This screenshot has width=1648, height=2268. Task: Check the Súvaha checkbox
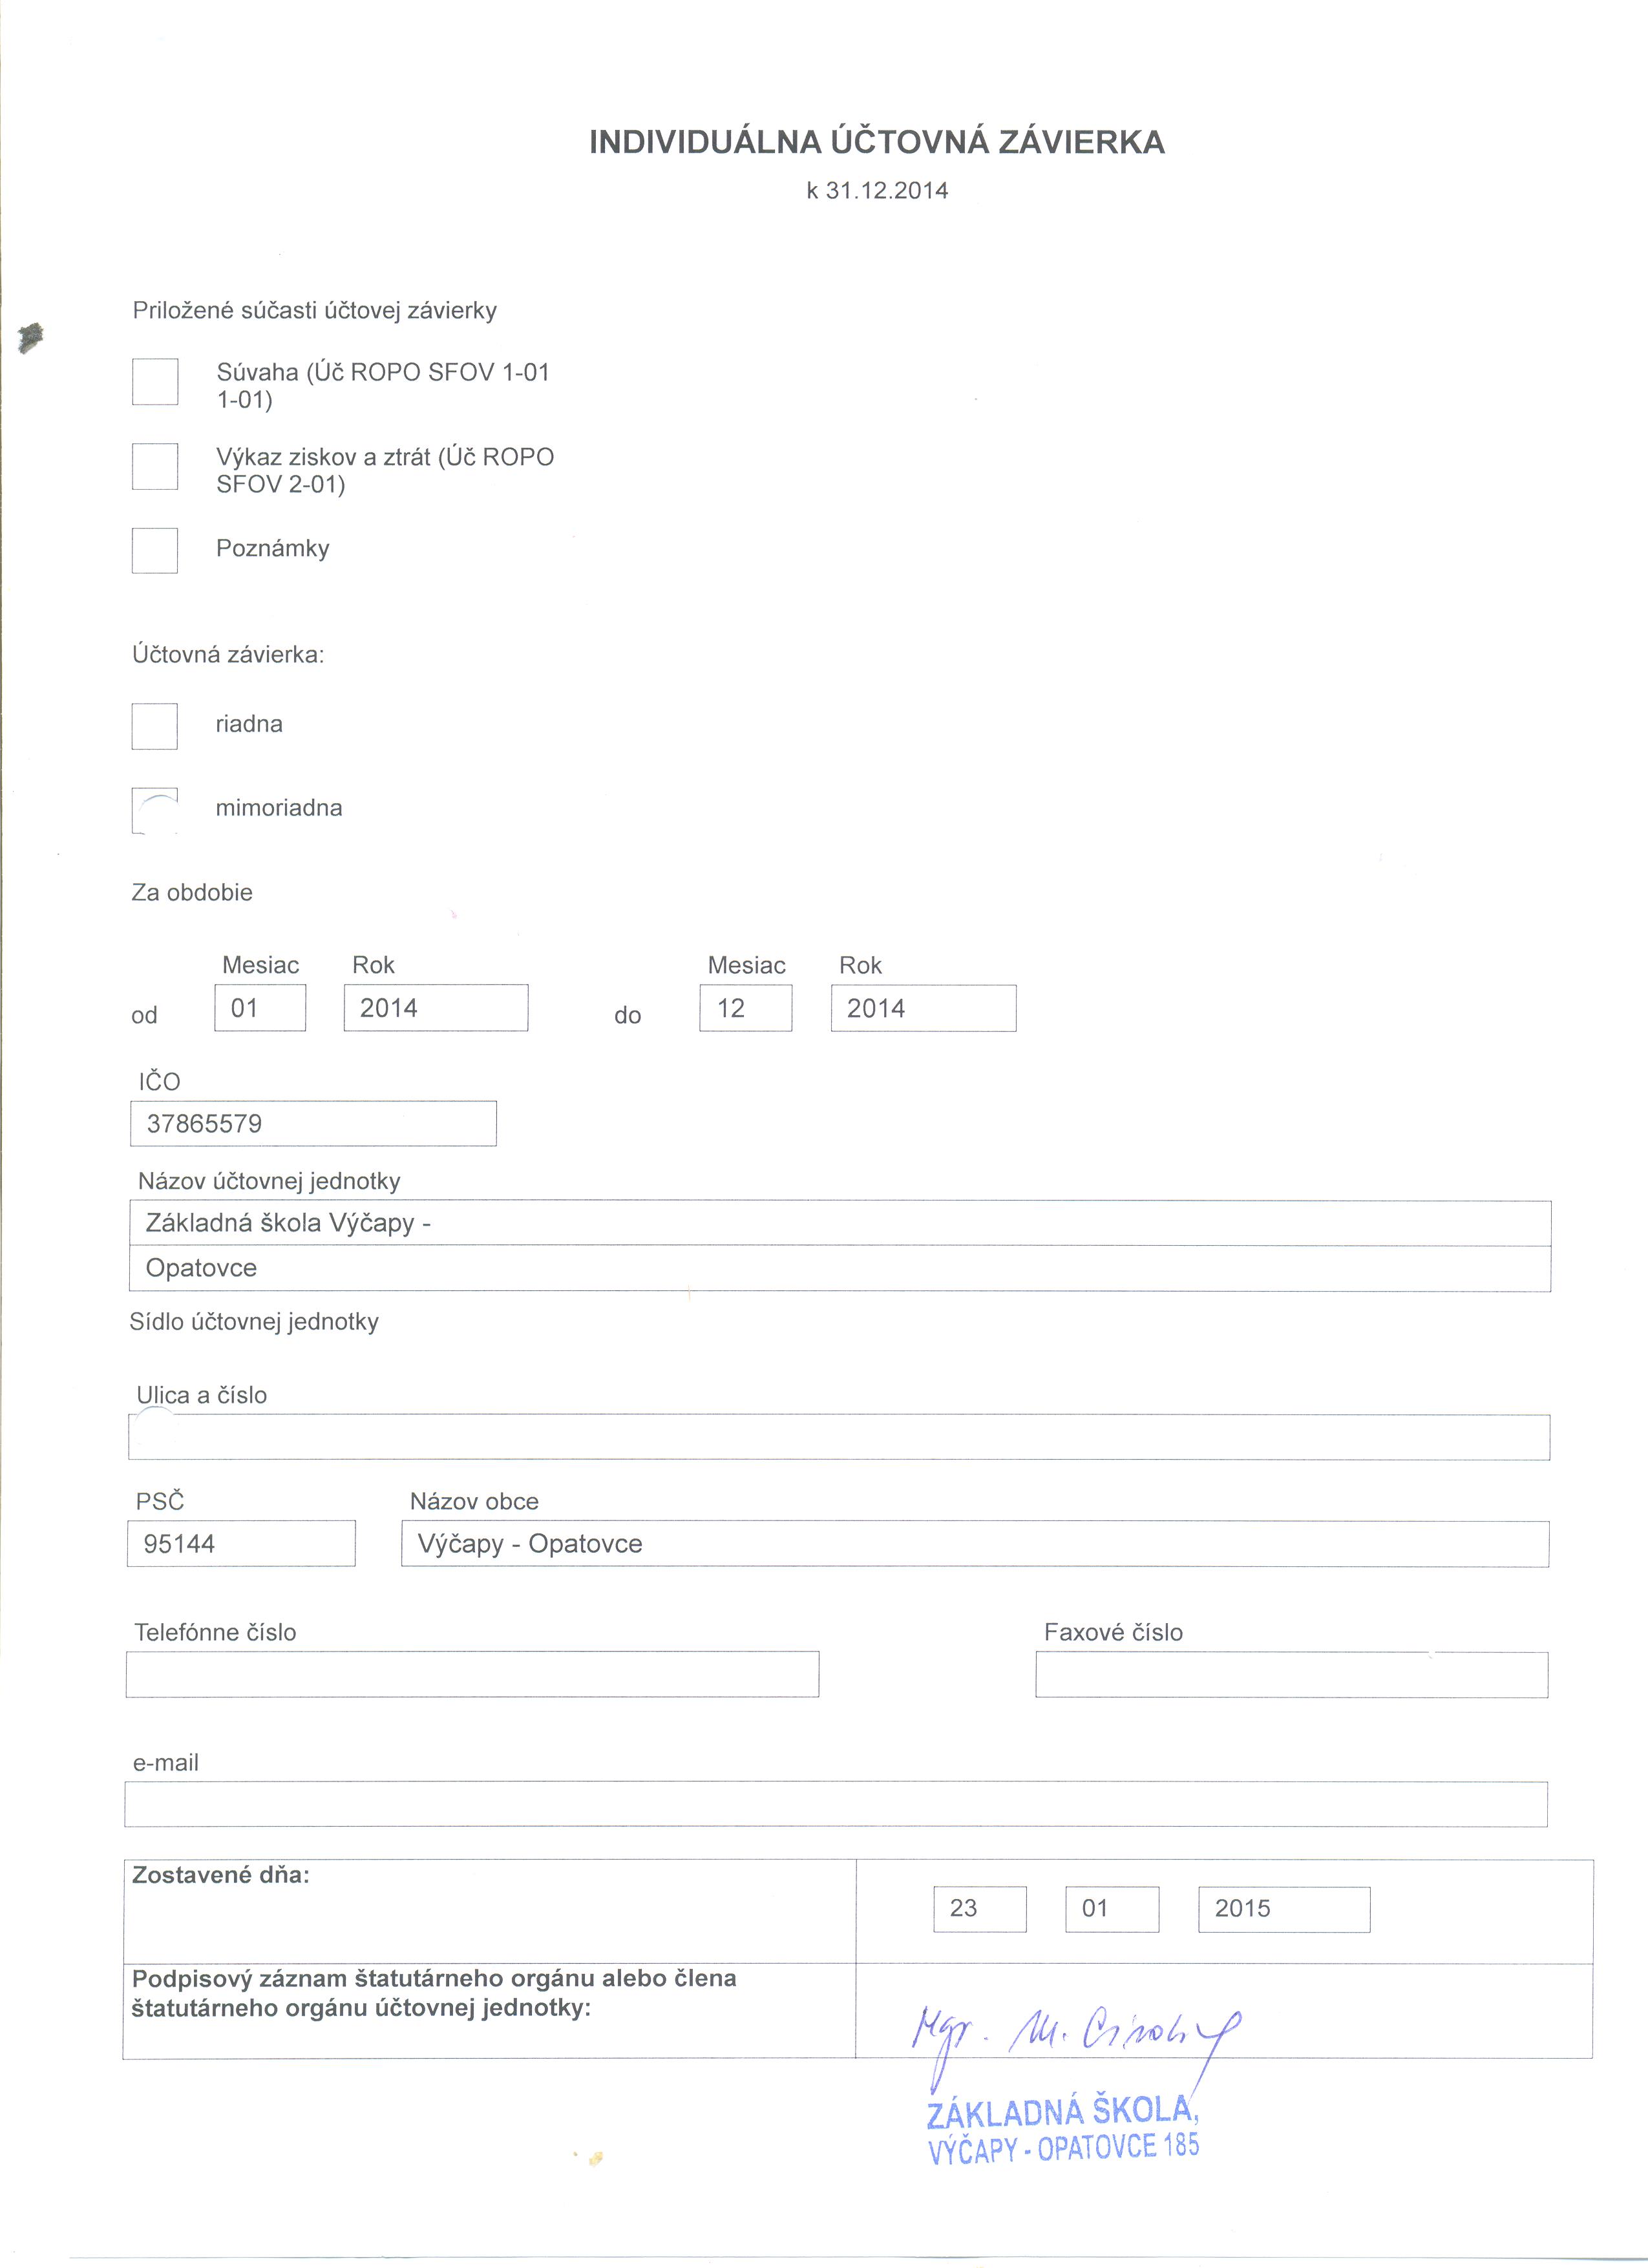pyautogui.click(x=155, y=381)
